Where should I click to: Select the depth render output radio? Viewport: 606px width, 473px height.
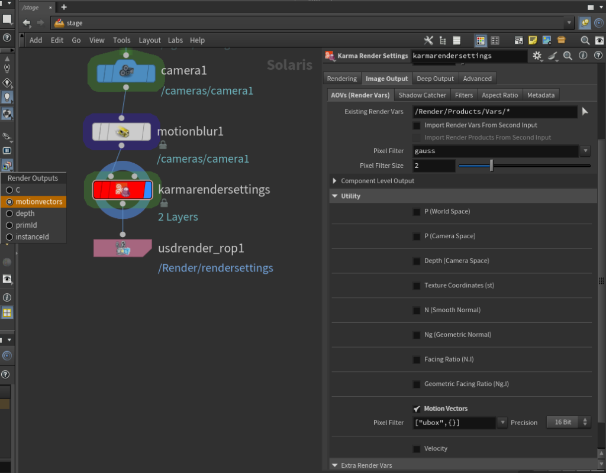[x=9, y=213]
